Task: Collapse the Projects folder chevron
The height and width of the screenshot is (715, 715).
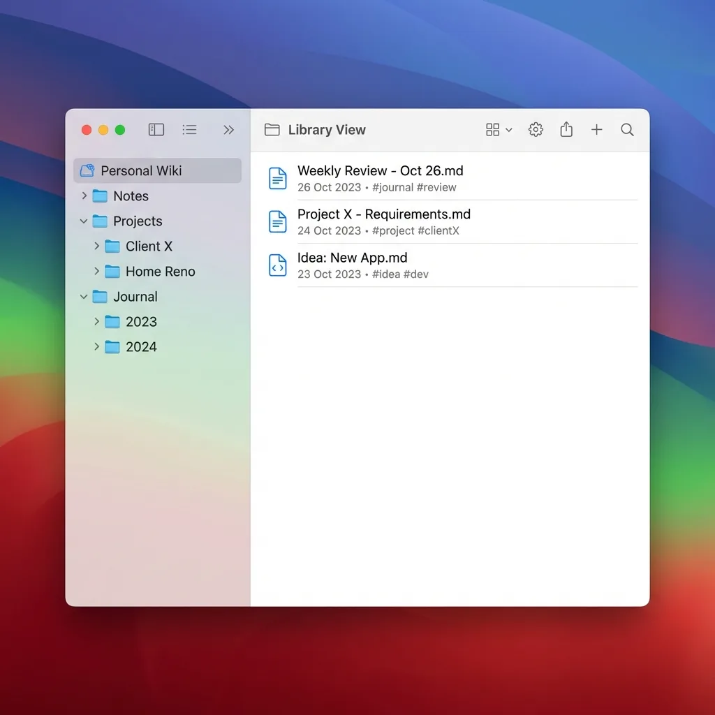Action: pos(84,221)
